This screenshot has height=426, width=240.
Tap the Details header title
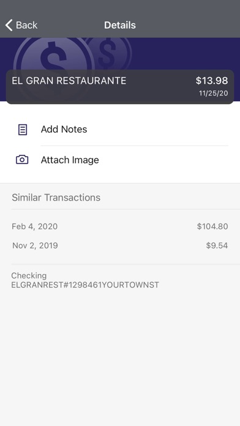120,25
